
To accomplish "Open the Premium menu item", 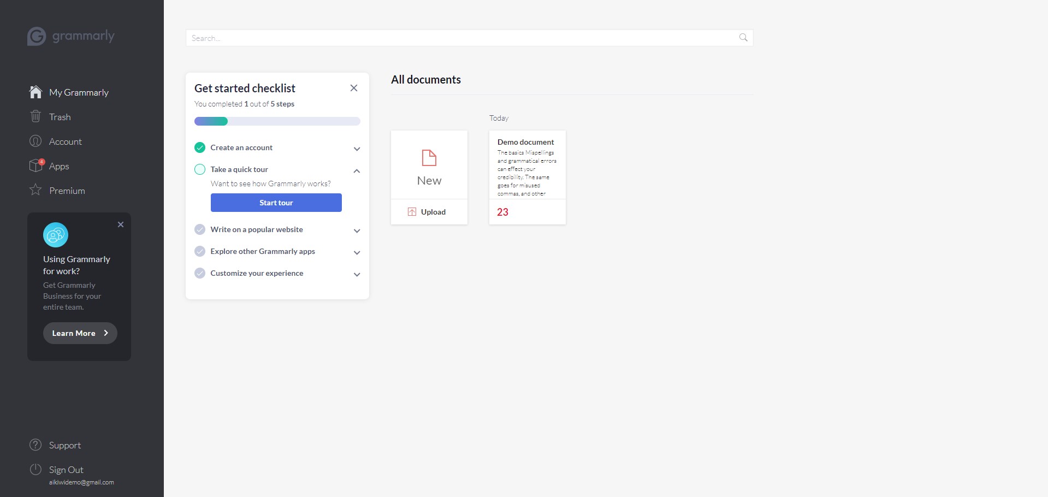I will tap(67, 191).
